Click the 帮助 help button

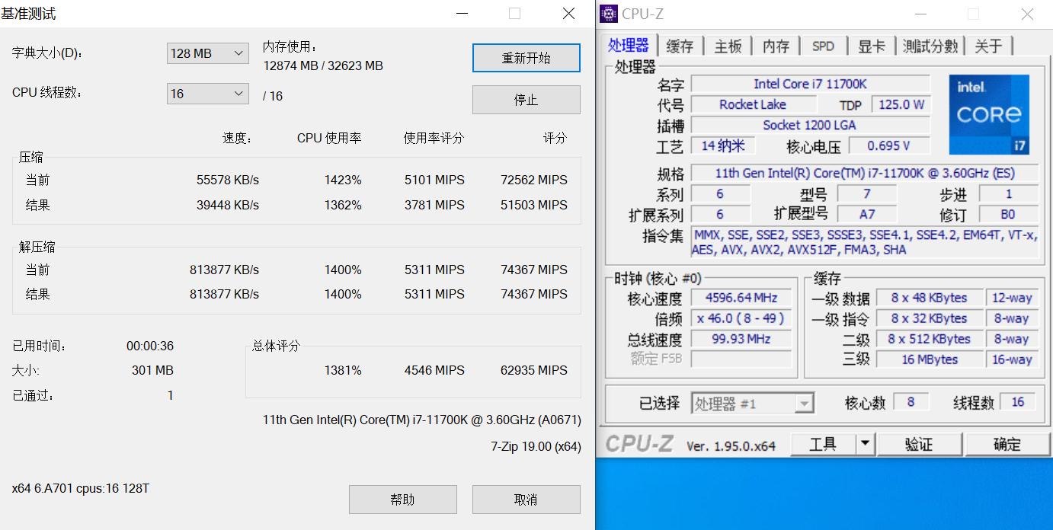[x=402, y=500]
